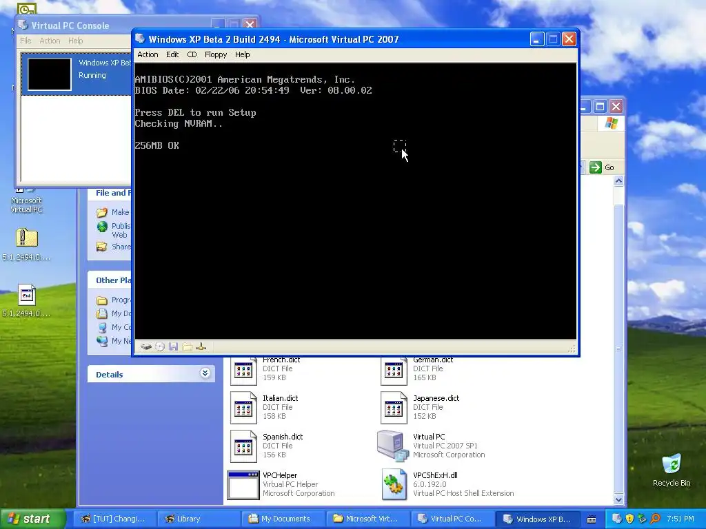Screen dimensions: 706x529
Task: Open the Recycle Bin on the desktop
Action: (x=672, y=464)
